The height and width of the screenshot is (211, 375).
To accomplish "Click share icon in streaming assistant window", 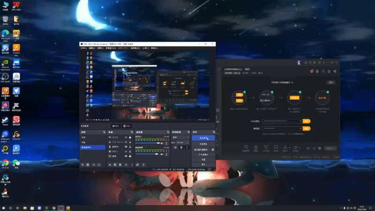I will (x=335, y=71).
